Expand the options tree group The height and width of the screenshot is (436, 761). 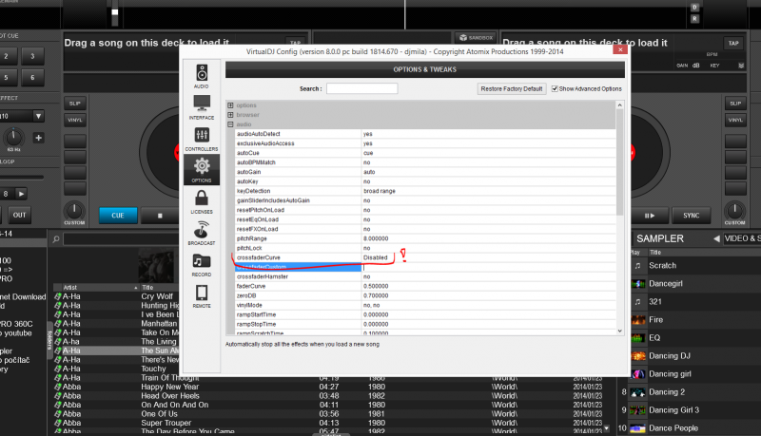coord(230,105)
